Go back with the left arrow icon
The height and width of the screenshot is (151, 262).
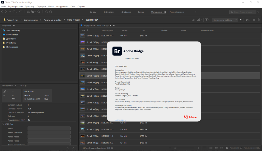[2, 12]
